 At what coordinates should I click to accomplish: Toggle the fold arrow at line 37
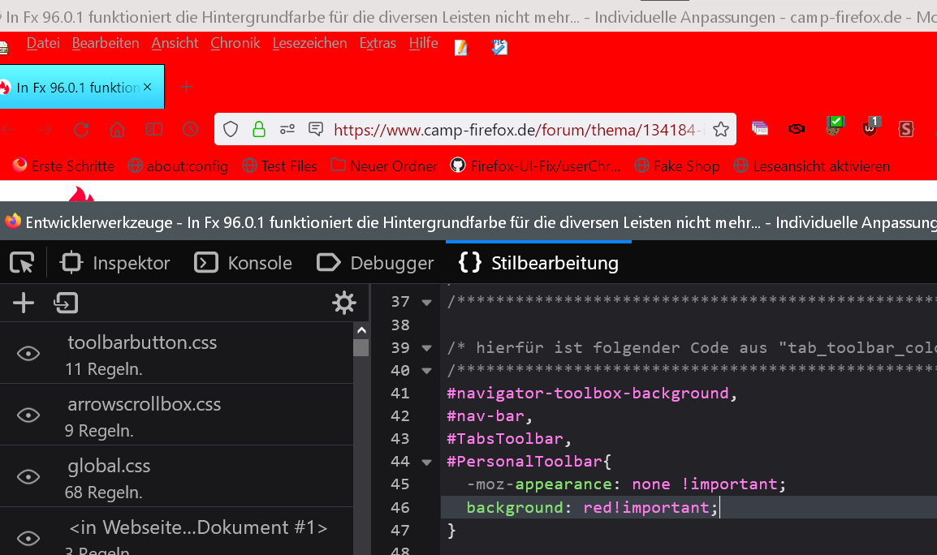click(x=426, y=302)
